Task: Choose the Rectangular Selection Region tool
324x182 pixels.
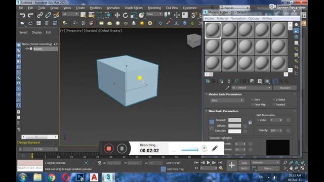Action: tap(99, 15)
